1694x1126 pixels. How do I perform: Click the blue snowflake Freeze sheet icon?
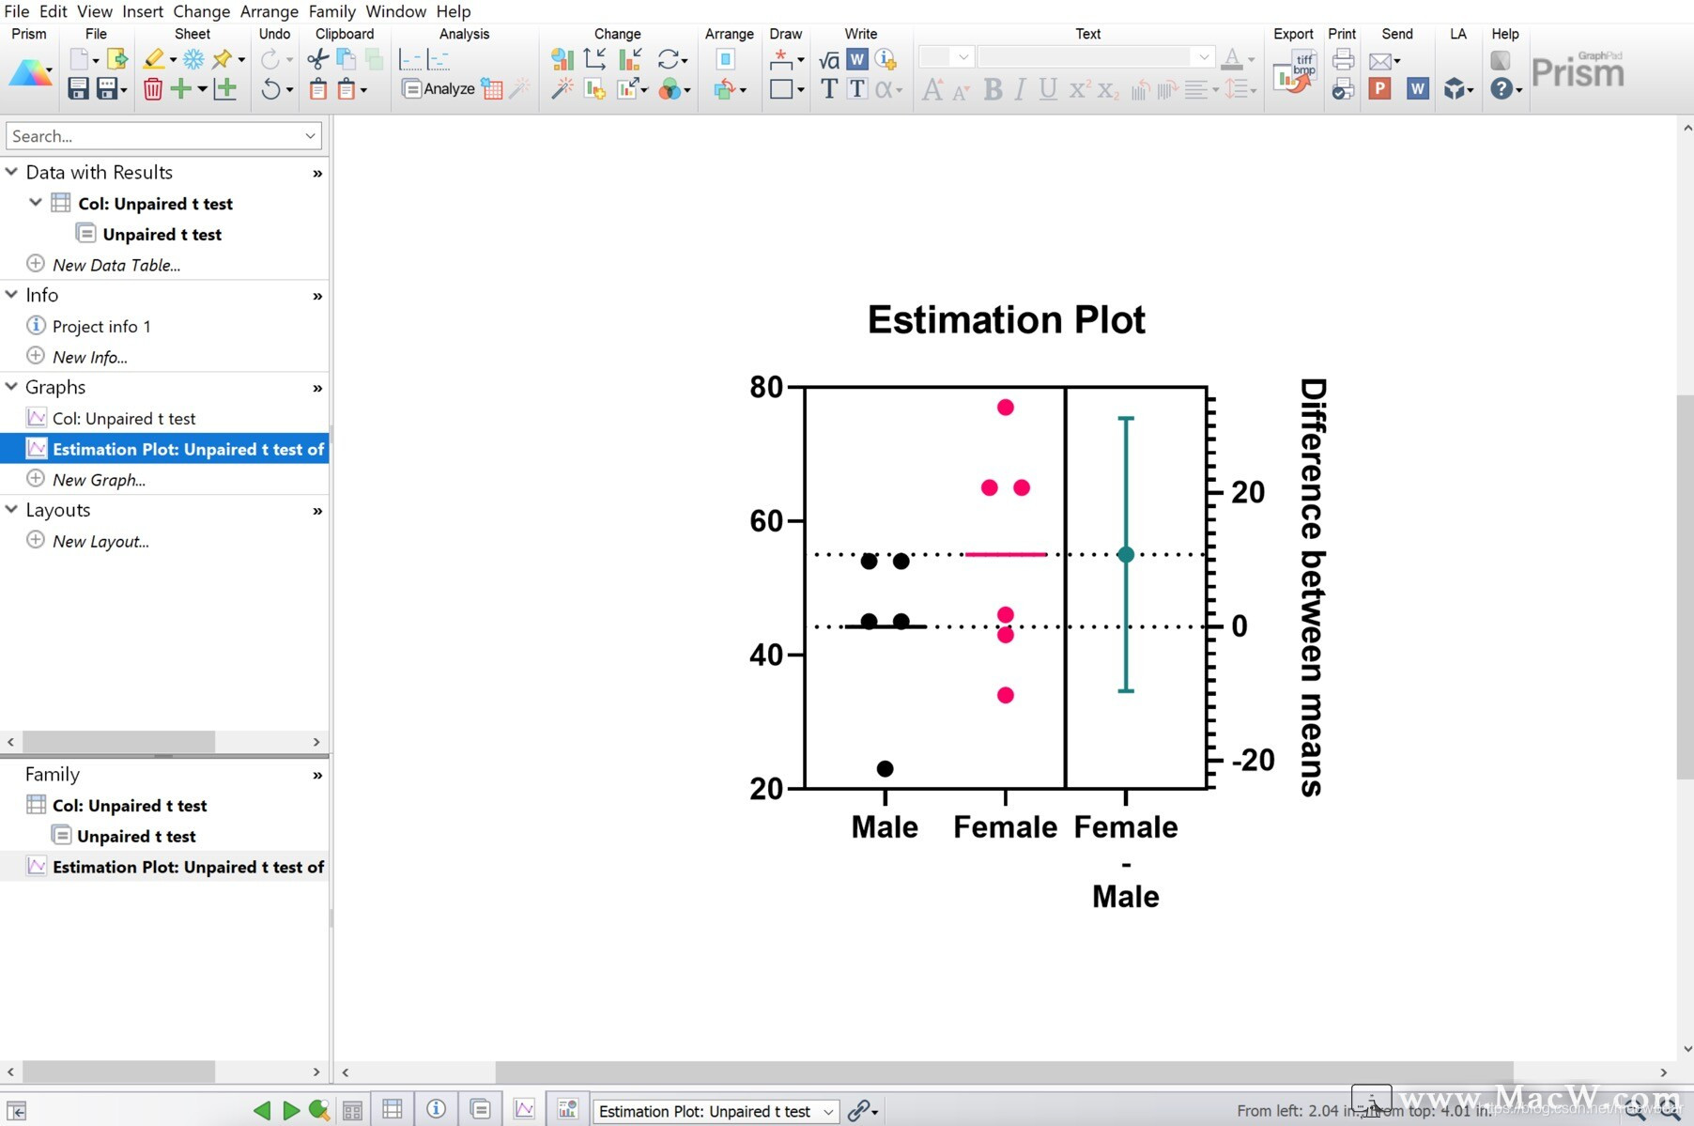pyautogui.click(x=193, y=59)
